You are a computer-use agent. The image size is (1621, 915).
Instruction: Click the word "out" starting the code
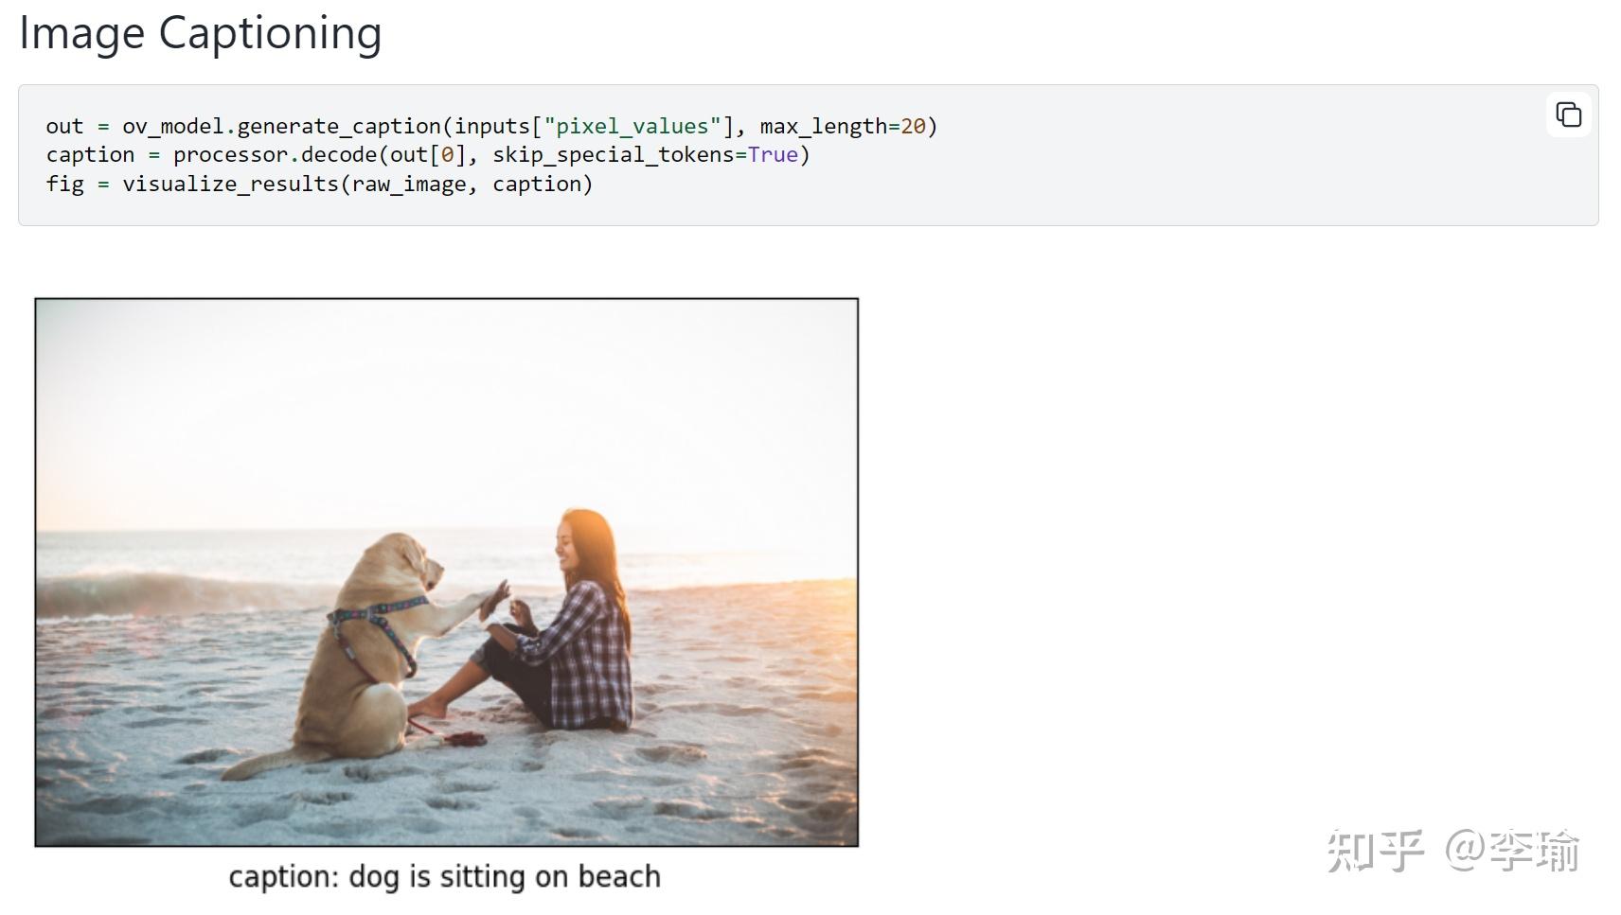(x=64, y=126)
